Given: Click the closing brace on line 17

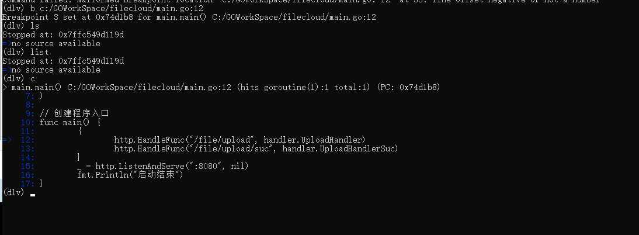Looking at the screenshot, I should (41, 184).
